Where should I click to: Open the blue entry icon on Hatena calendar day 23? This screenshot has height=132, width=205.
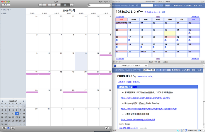pyautogui.click(x=117, y=47)
